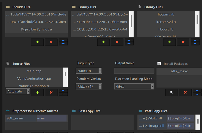Add a source file with green plus
Viewport: 202px width, 133px height.
tap(38, 92)
